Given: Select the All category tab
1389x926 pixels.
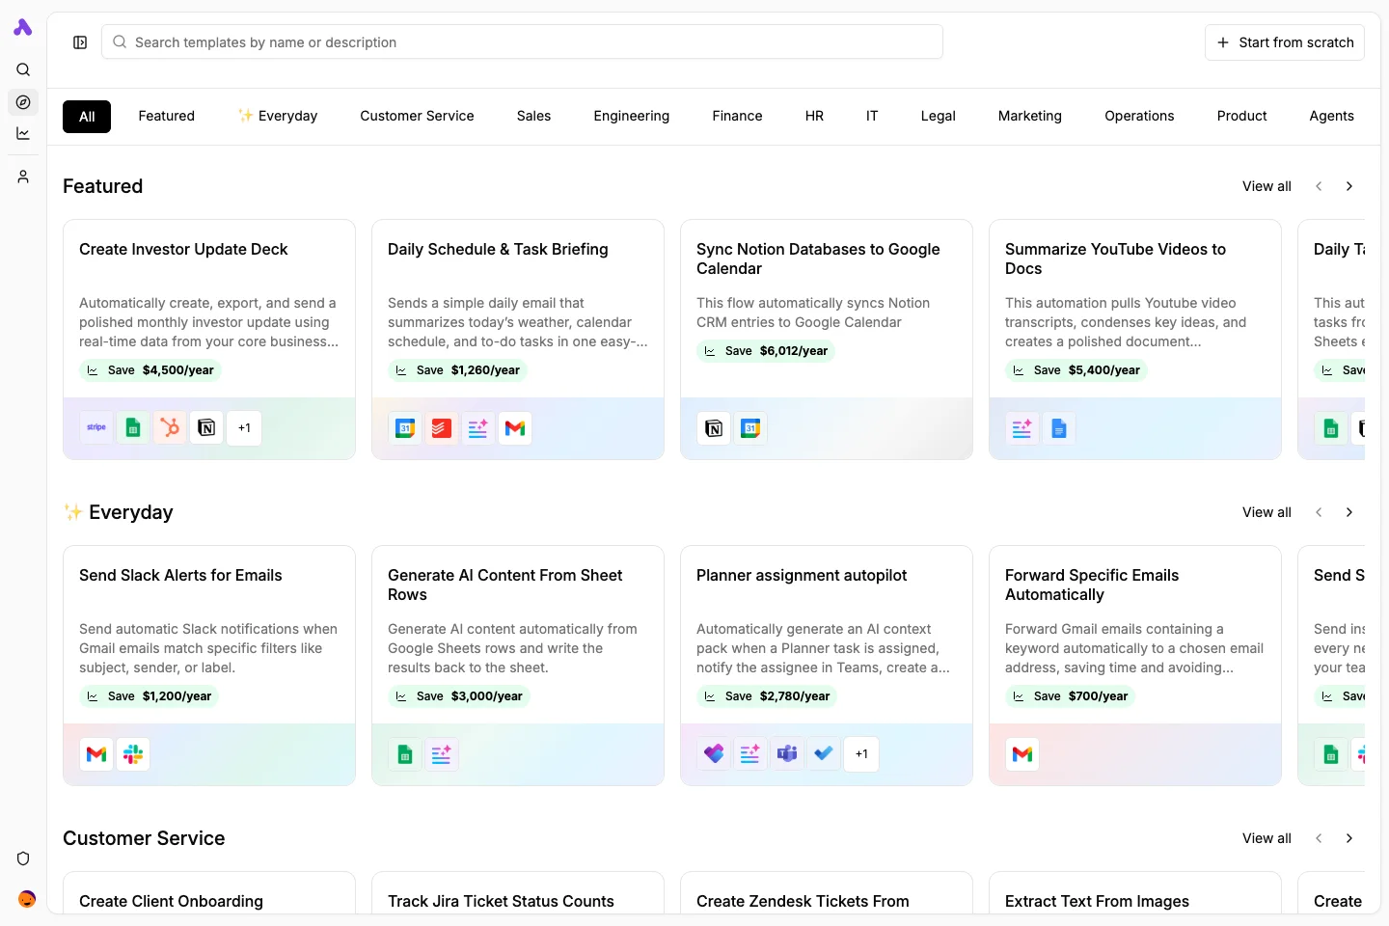Looking at the screenshot, I should pos(87,116).
